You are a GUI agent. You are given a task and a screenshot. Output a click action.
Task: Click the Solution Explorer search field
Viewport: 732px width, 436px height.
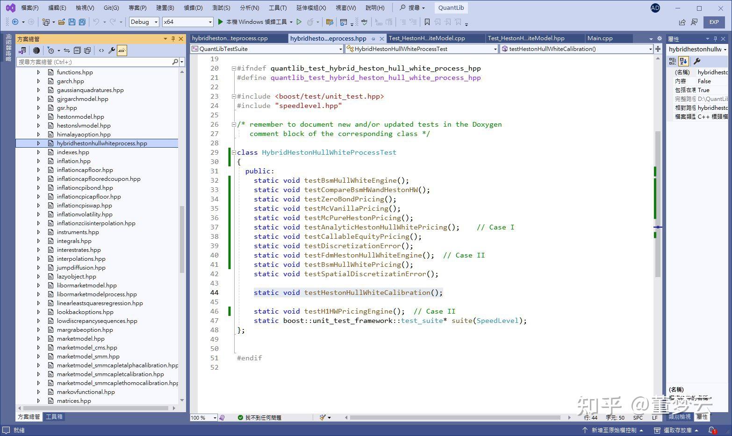94,62
